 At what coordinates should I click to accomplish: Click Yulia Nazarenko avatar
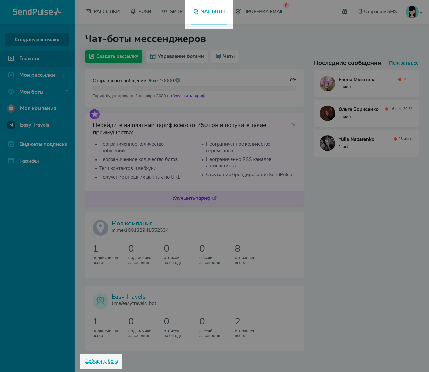tap(328, 143)
